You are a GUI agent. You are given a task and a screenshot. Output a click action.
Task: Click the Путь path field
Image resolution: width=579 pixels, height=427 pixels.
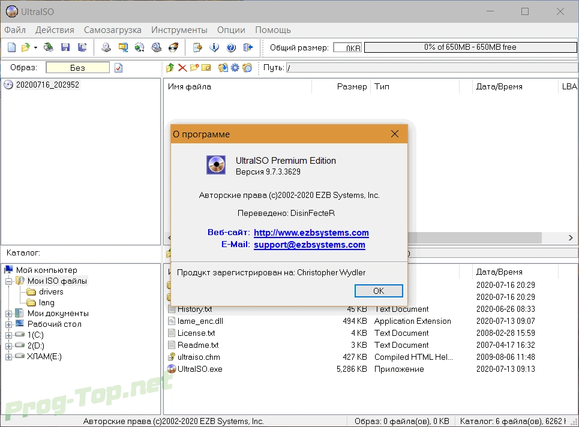coord(432,68)
